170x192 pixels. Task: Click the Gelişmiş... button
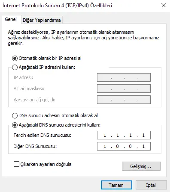(x=141, y=166)
